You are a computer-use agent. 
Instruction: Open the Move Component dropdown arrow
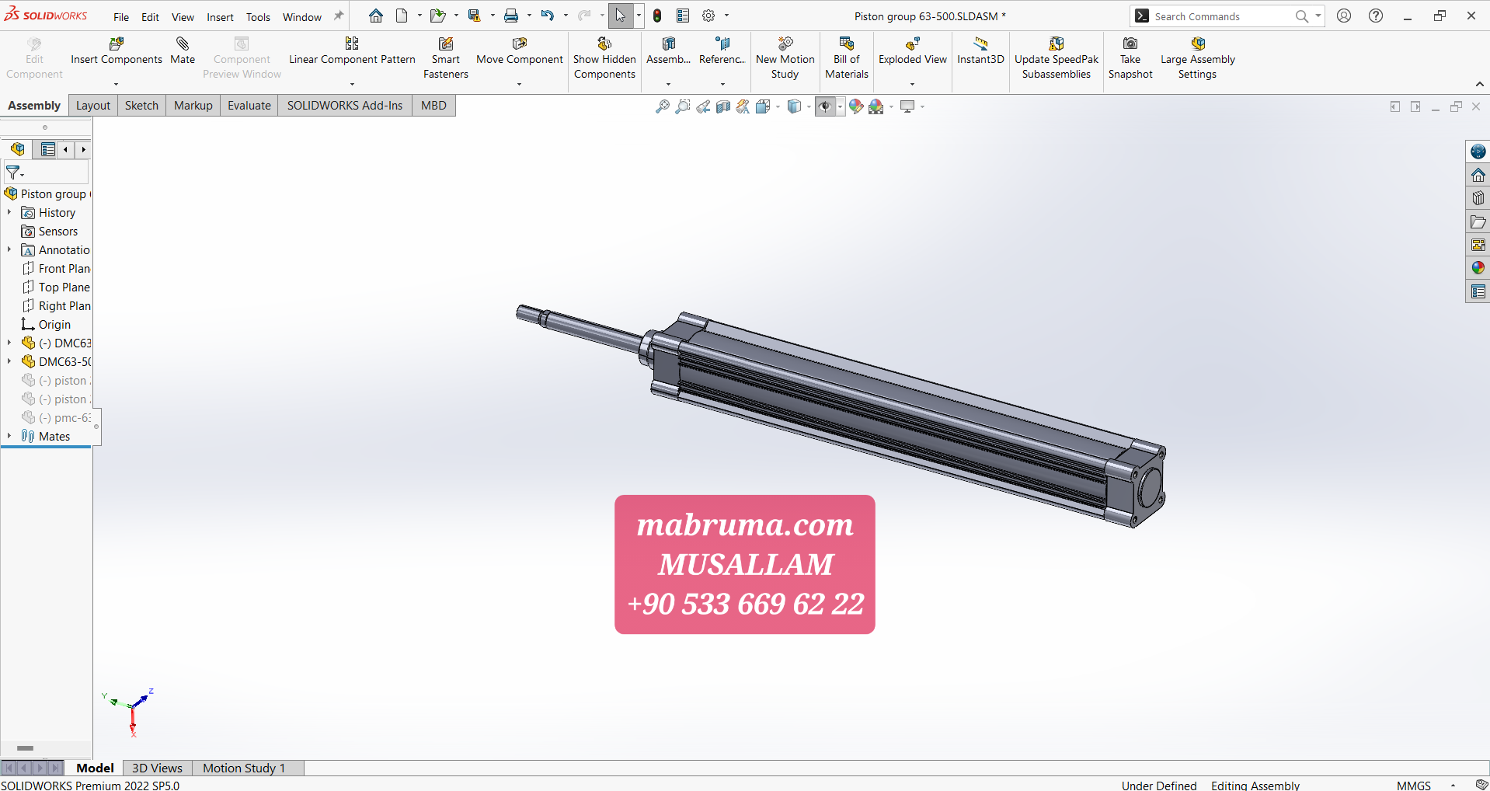[519, 84]
